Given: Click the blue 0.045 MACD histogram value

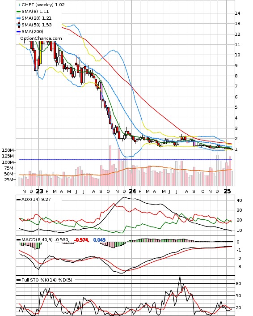Looking at the screenshot, I should pos(99,240).
